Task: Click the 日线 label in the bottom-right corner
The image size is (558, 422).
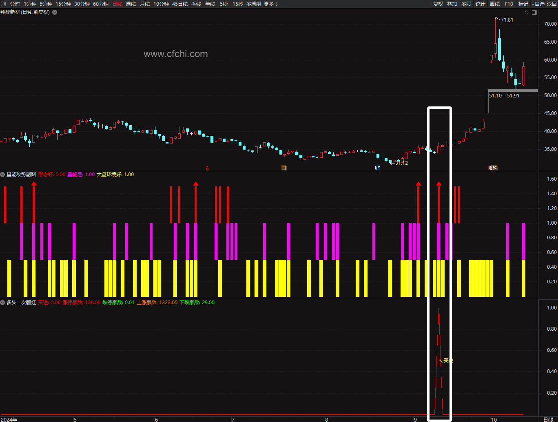Action: click(x=549, y=419)
